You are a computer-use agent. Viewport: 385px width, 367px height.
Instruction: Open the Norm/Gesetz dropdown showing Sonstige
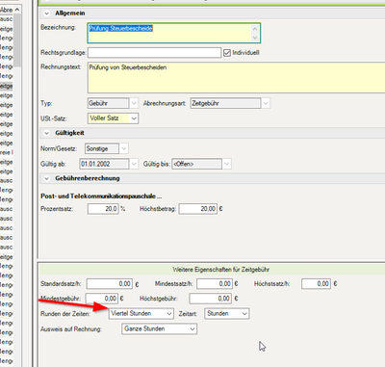(124, 148)
